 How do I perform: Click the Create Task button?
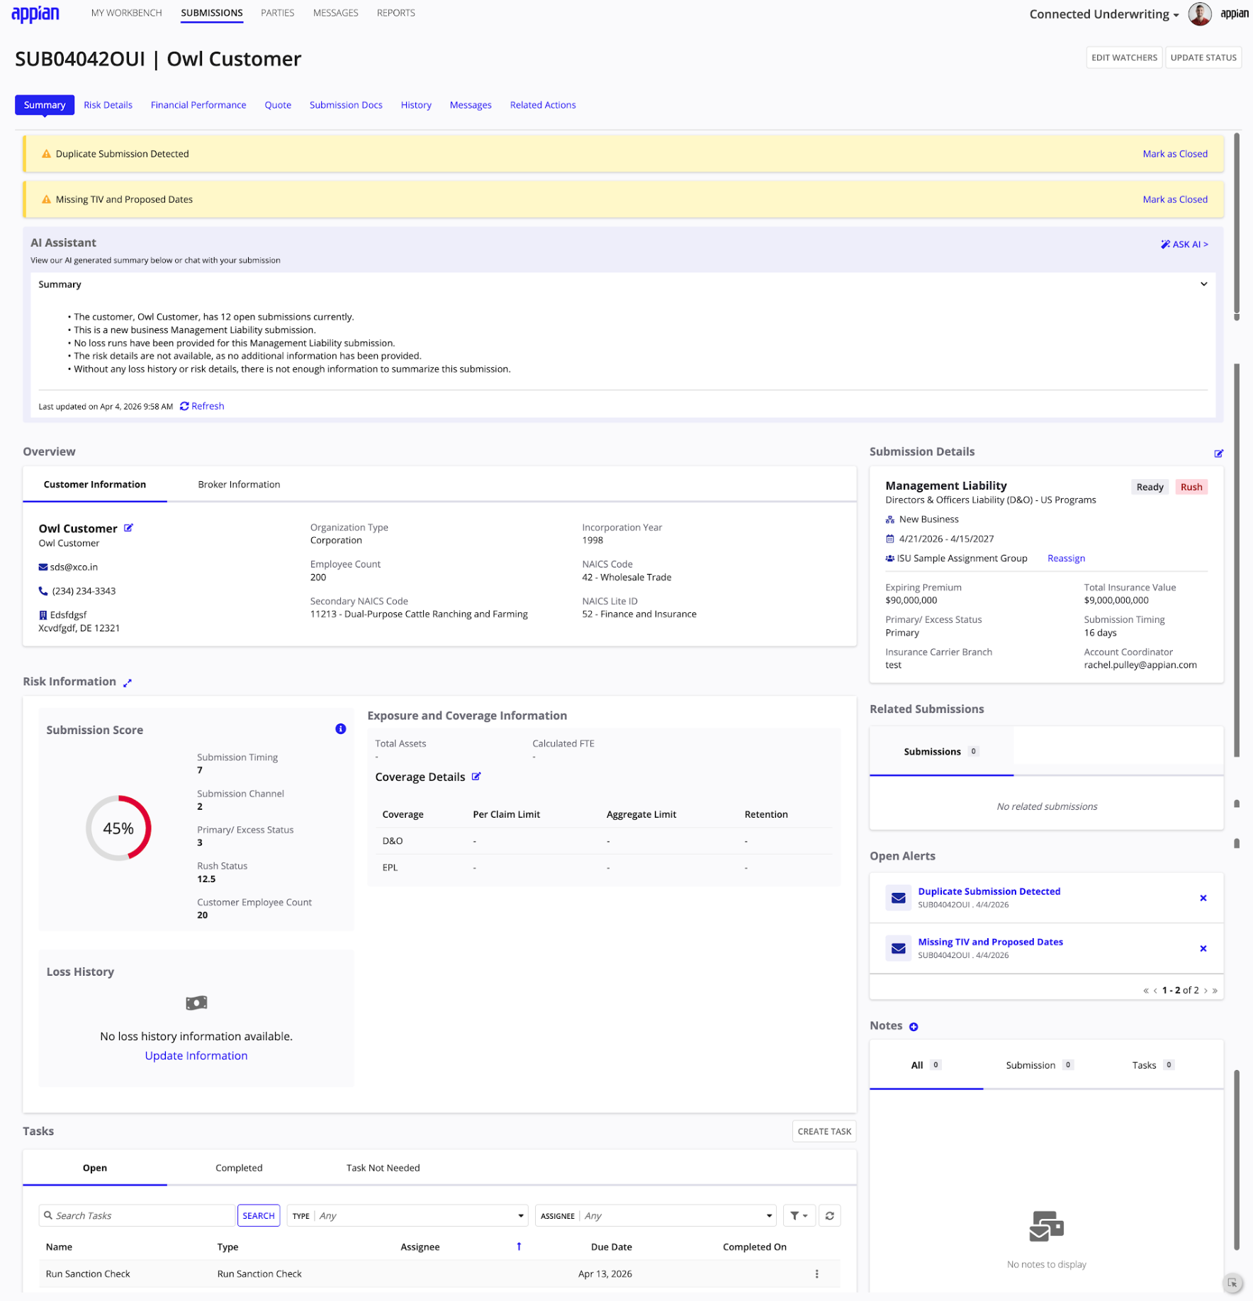click(x=824, y=1131)
